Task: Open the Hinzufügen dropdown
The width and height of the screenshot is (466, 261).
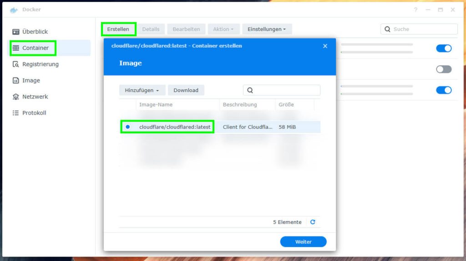Action: [142, 90]
